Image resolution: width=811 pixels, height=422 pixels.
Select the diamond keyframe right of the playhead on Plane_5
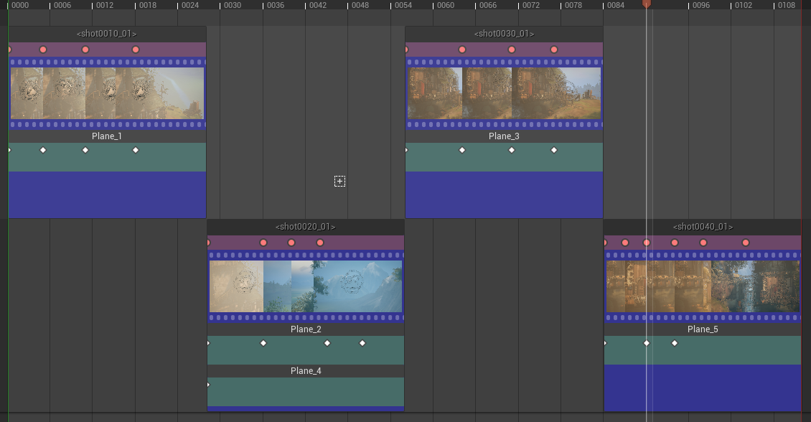click(674, 343)
